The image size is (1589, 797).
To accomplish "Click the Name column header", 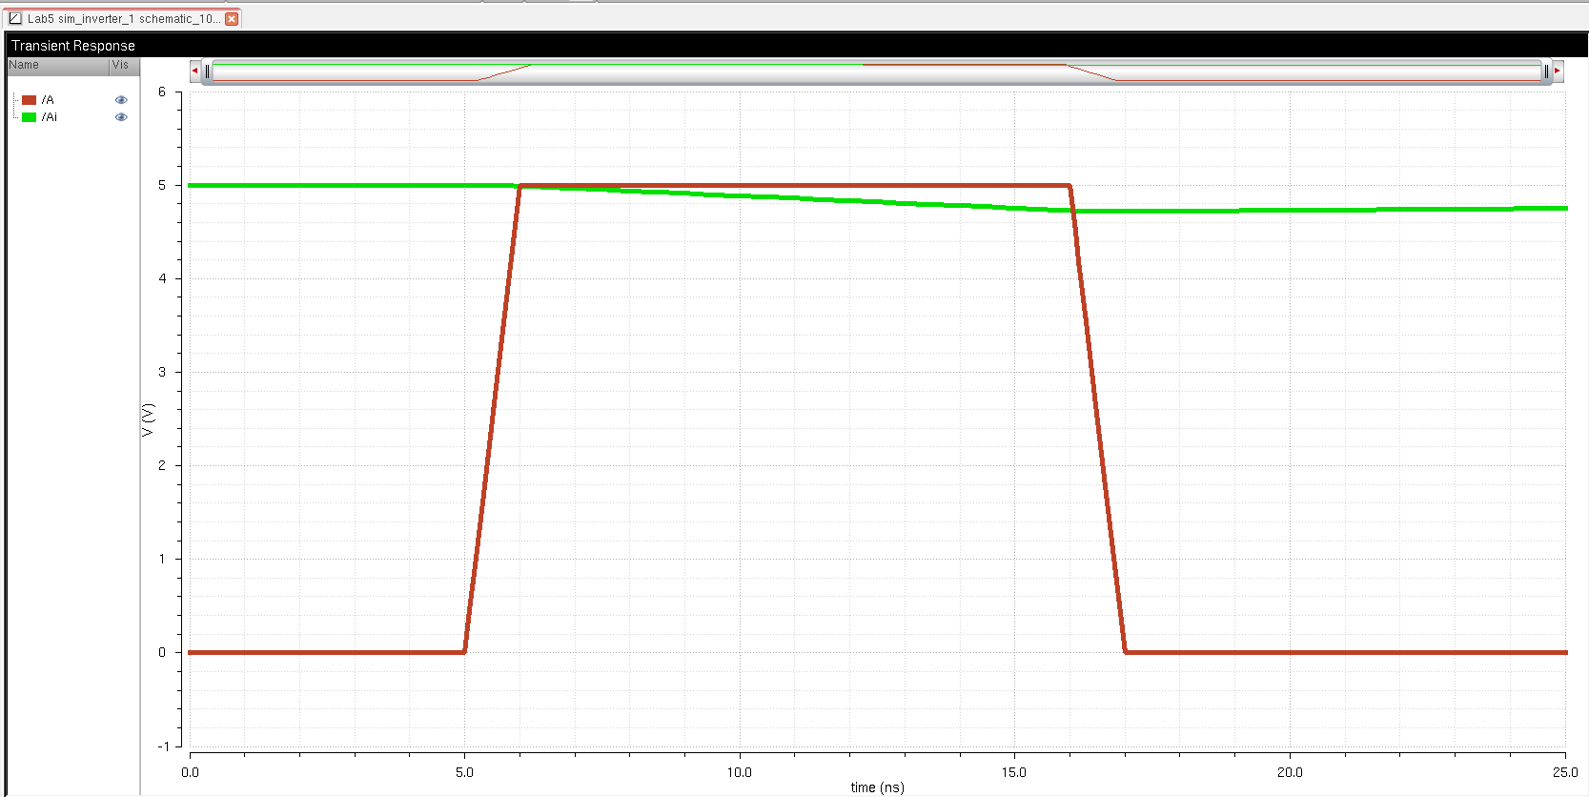I will 25,66.
